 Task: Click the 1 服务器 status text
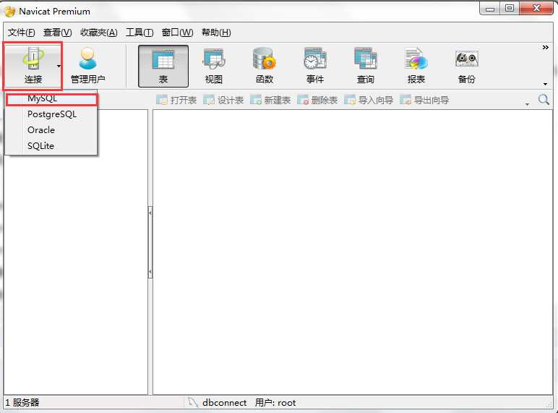coord(22,403)
